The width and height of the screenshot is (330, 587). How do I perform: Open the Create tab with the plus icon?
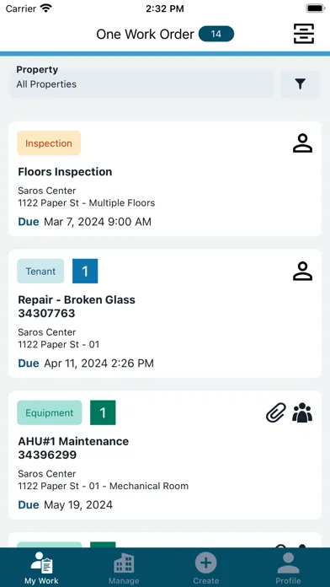[x=206, y=568]
